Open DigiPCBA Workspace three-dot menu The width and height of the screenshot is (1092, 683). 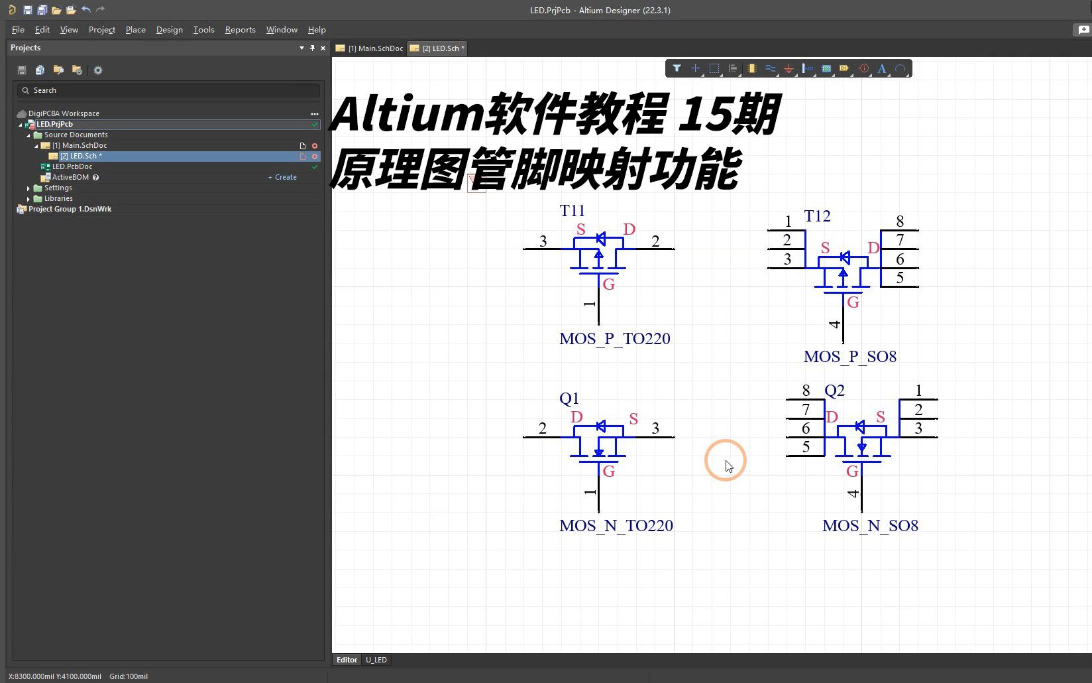[315, 113]
